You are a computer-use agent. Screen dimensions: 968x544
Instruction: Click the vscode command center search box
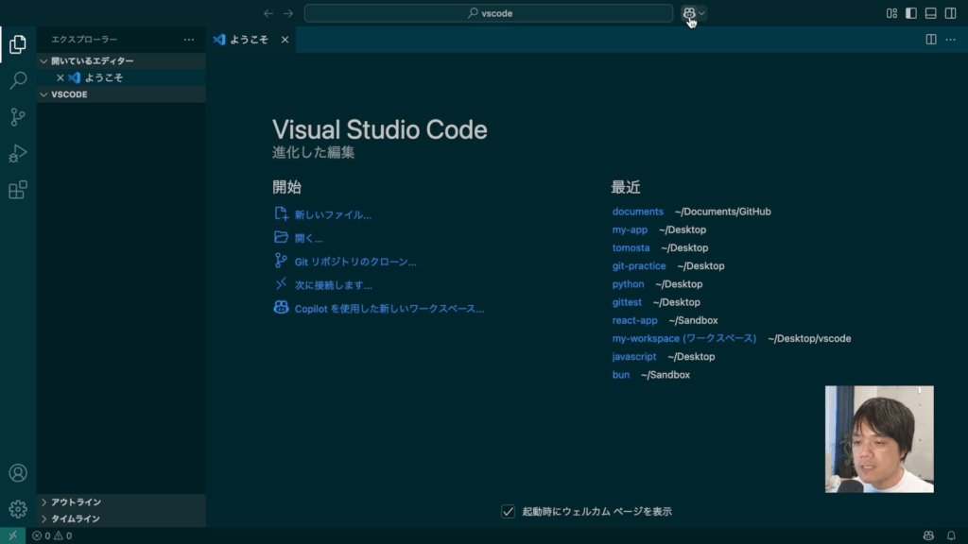[x=489, y=13]
